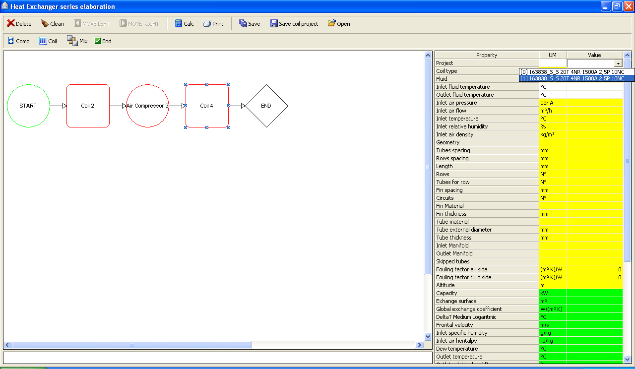Click the "Skipped tubes" property label
Screen dimensions: 635x369
tap(453, 261)
